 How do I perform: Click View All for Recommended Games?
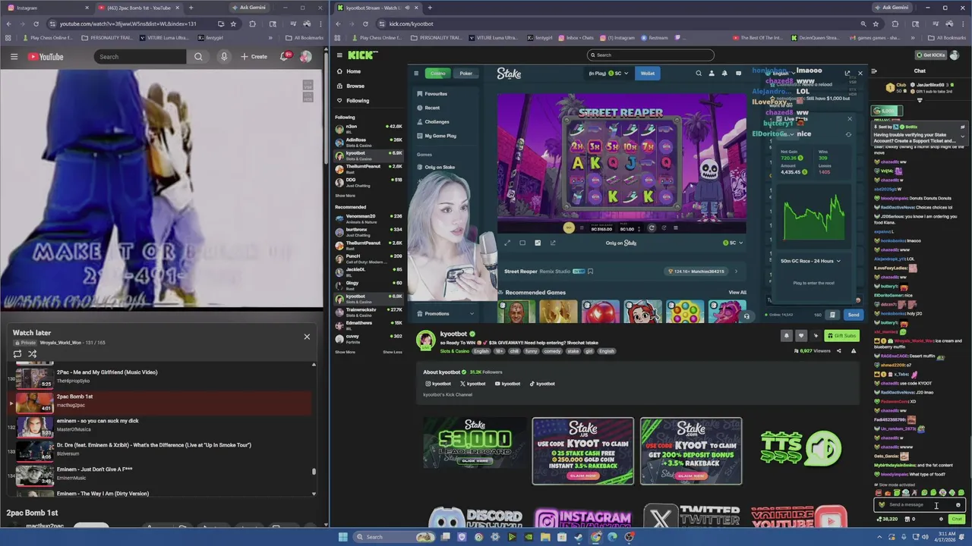[x=737, y=292]
